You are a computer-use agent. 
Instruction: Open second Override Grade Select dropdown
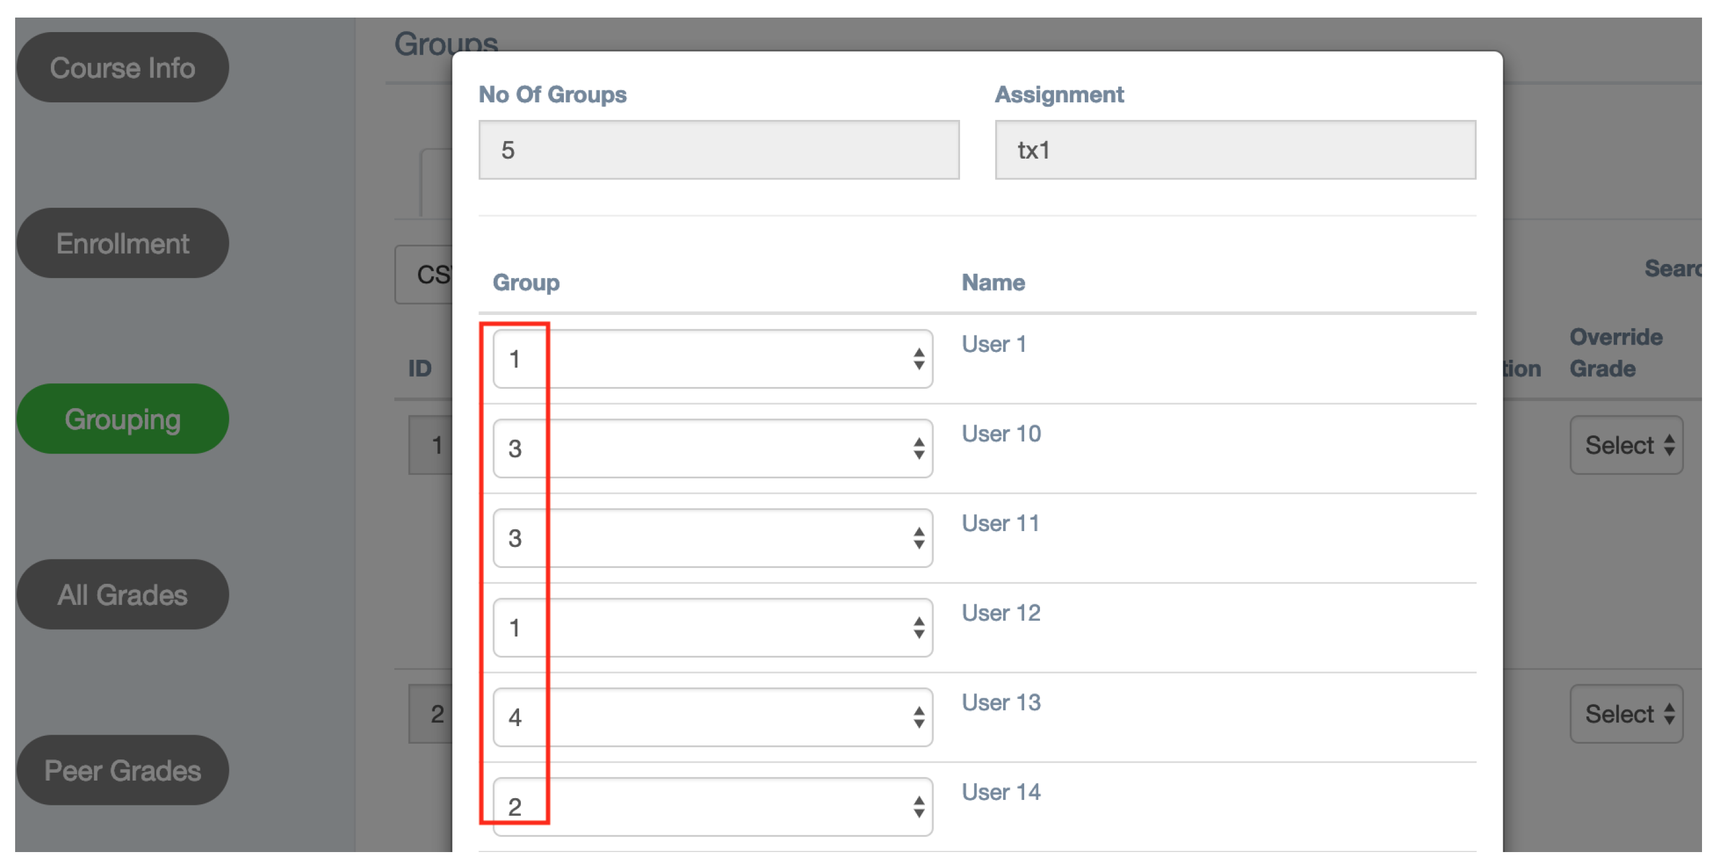pos(1626,713)
